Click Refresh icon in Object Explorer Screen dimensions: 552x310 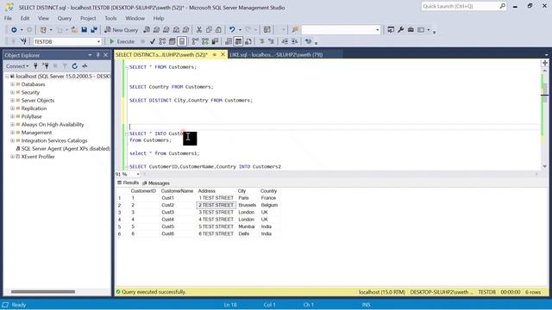75,66
